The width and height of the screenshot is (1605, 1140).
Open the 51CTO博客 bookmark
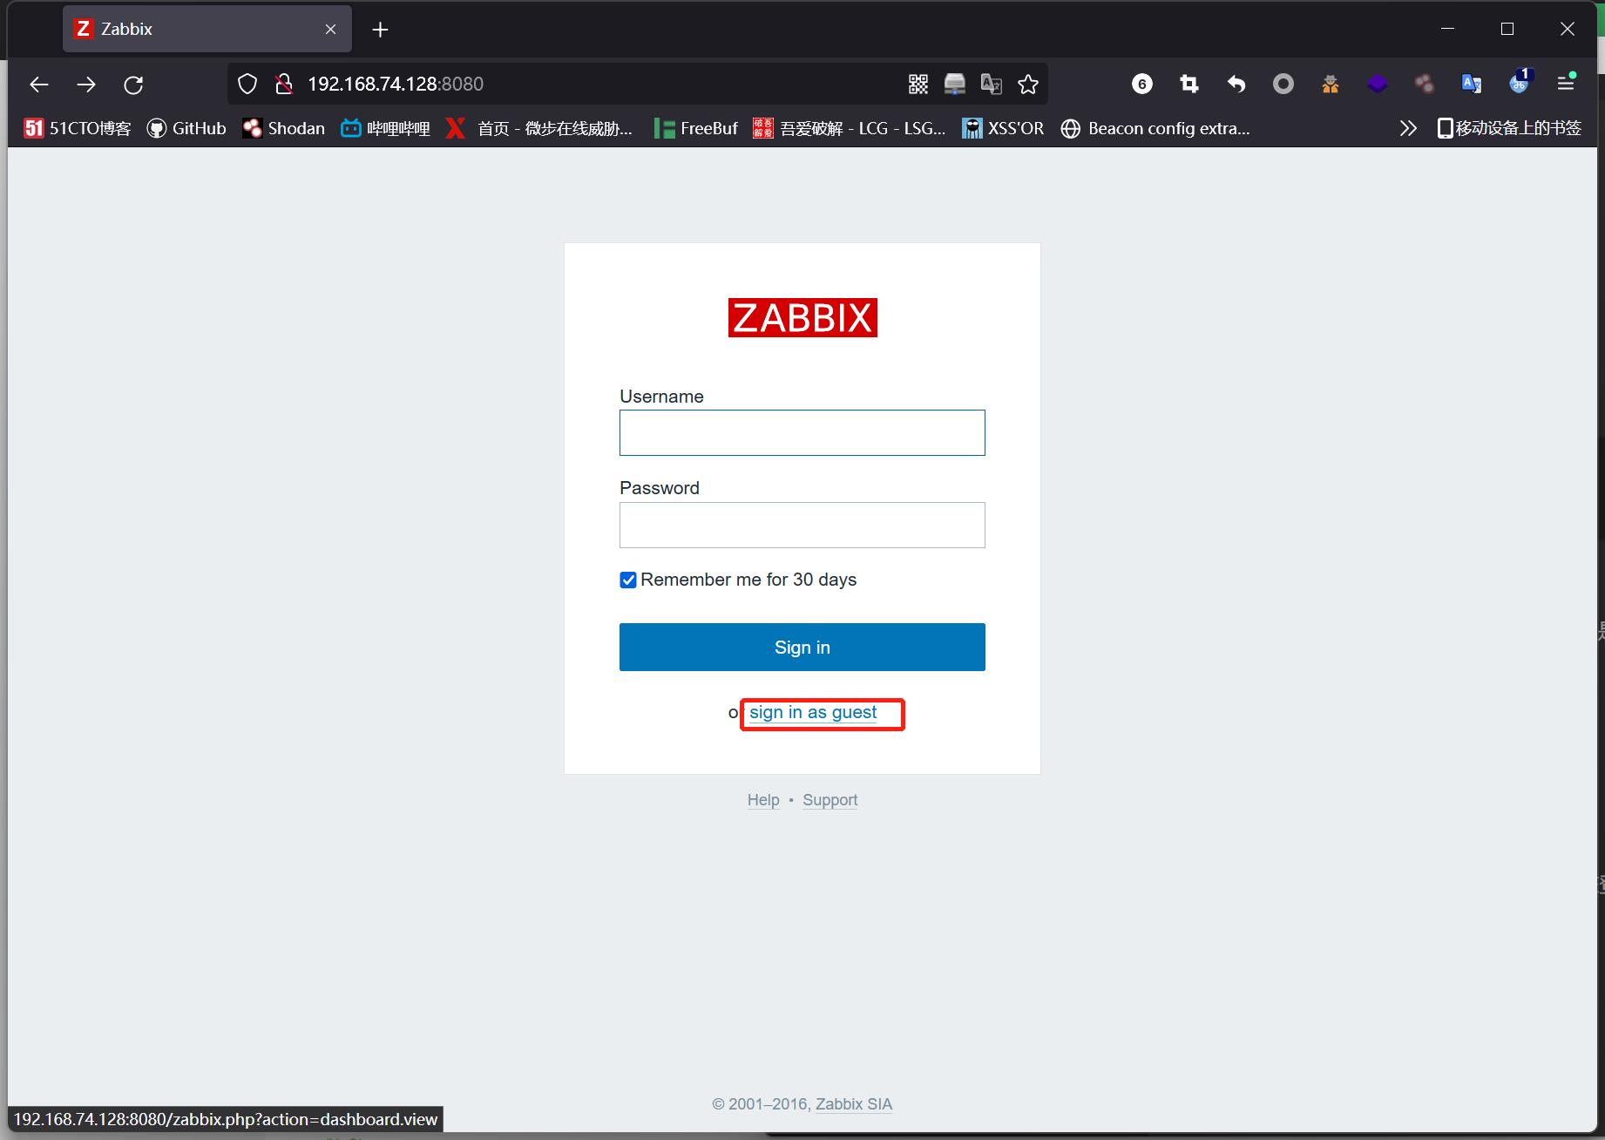pos(78,128)
